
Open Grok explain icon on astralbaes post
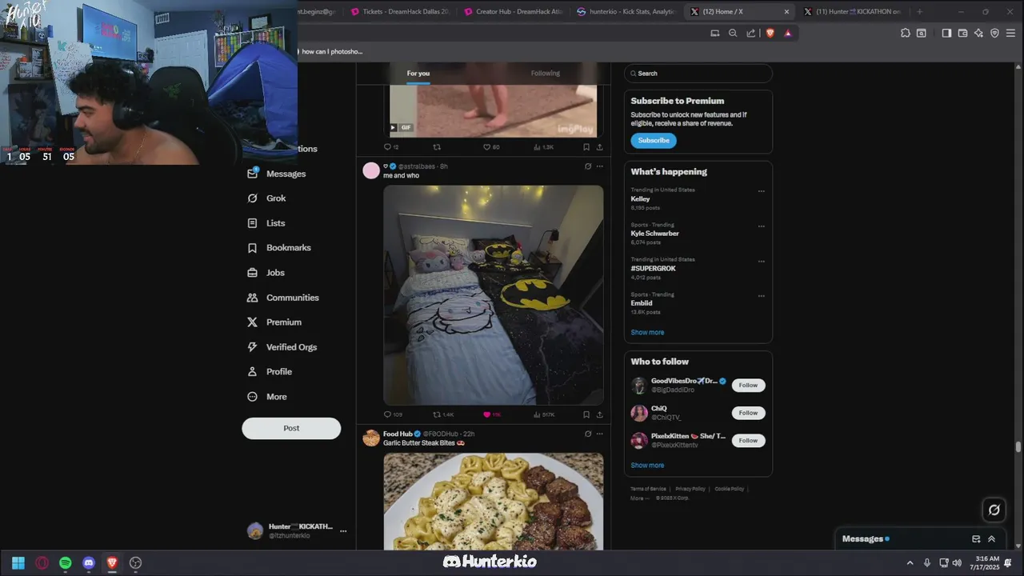(x=588, y=166)
